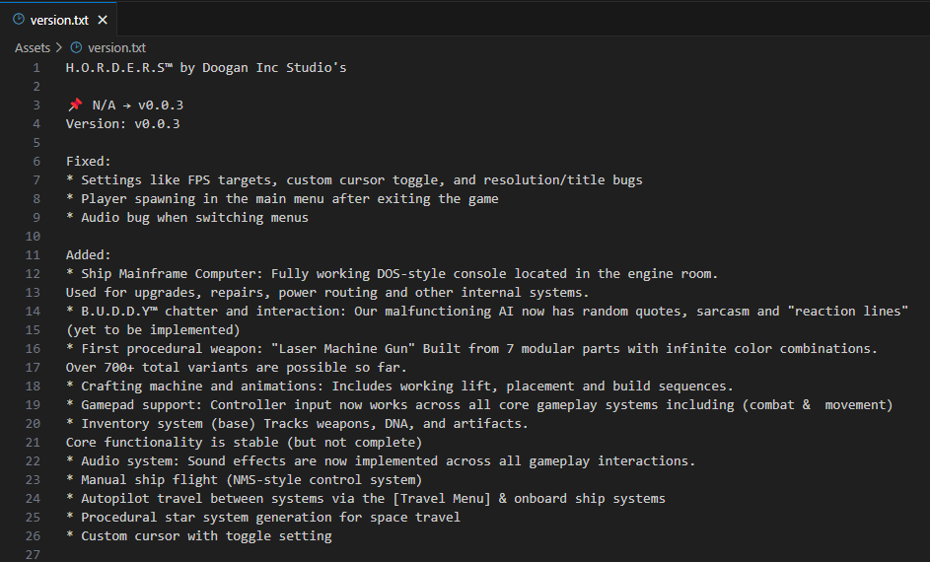This screenshot has height=562, width=930.
Task: Click the [Travel Menu] text on line 24
Action: [x=442, y=499]
